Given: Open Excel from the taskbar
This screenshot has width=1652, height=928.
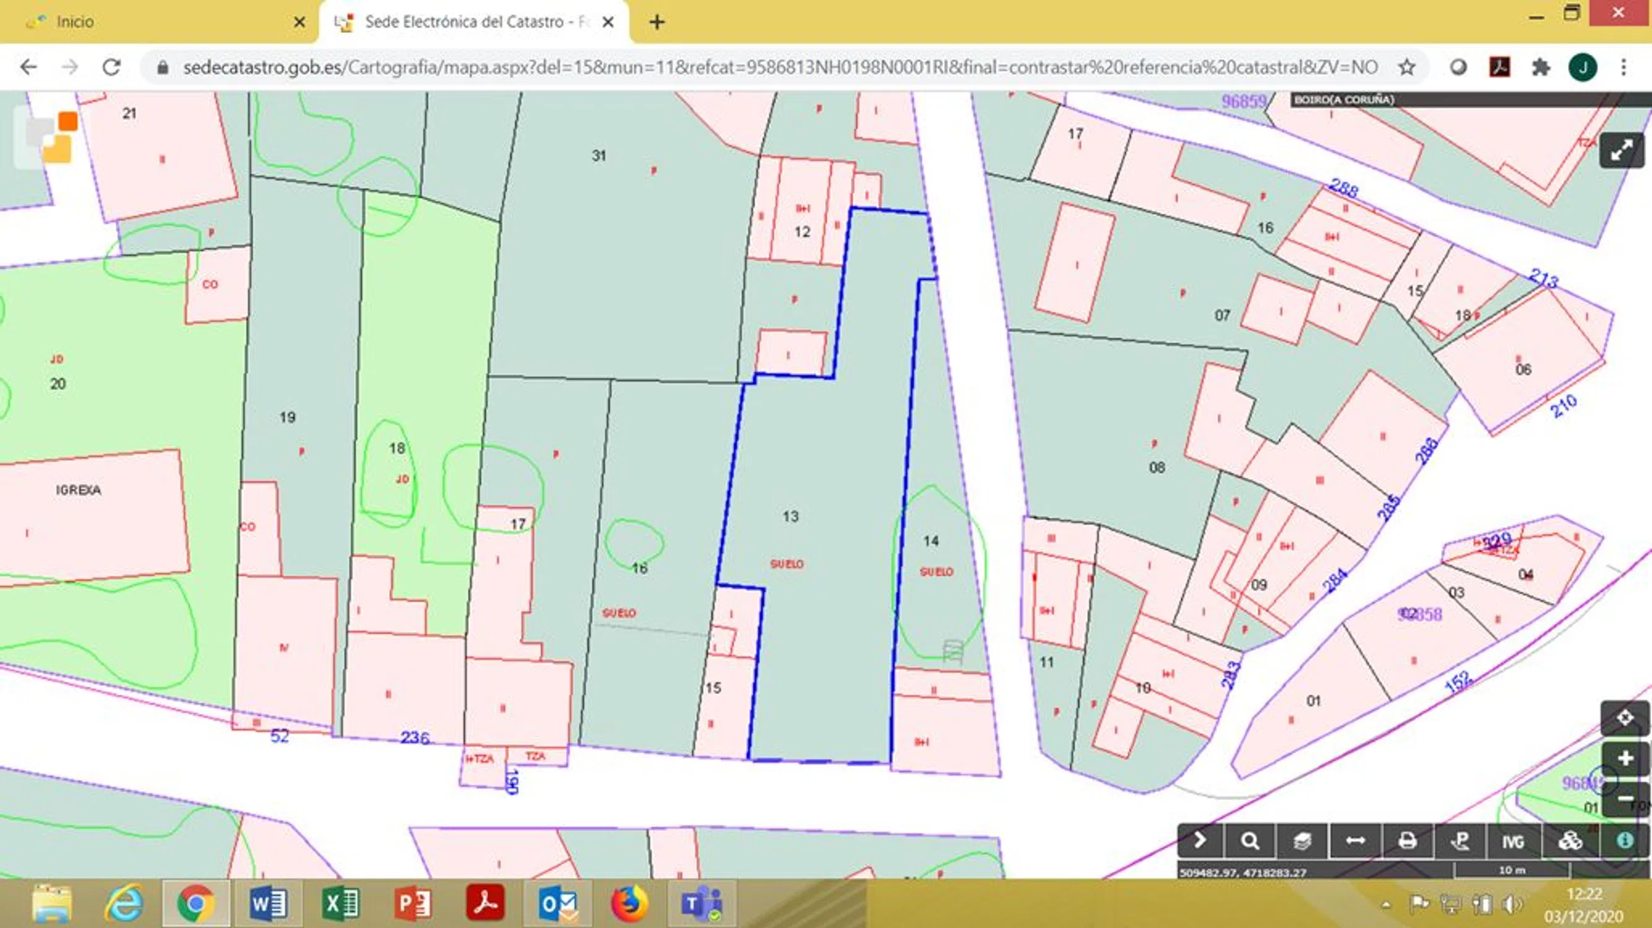Looking at the screenshot, I should click(x=340, y=903).
